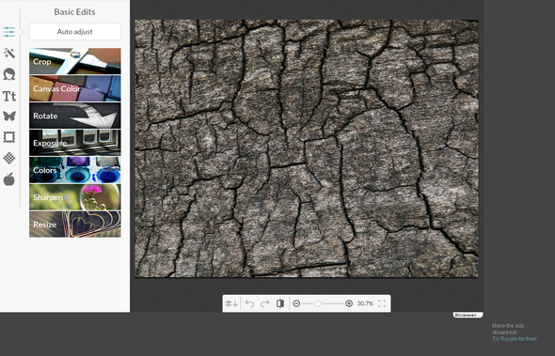Screen dimensions: 555x356
Task: Open the Textures crosshatch icon
Action: [x=9, y=158]
